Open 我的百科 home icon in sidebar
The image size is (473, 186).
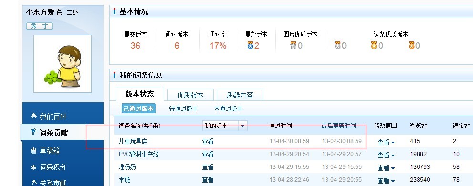pyautogui.click(x=34, y=116)
